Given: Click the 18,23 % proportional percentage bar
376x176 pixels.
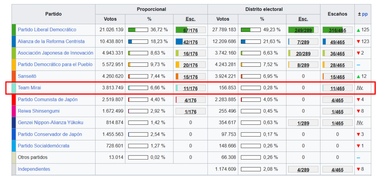Looking at the screenshot, I should pos(138,41).
